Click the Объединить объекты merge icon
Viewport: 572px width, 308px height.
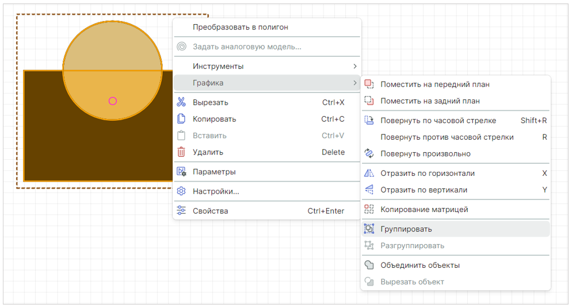point(369,265)
